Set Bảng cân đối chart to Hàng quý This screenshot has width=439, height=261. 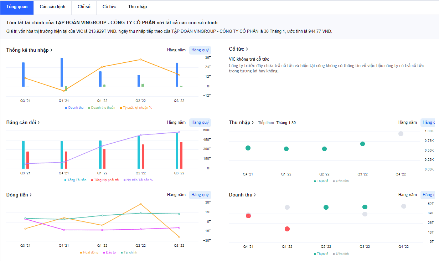[200, 122]
